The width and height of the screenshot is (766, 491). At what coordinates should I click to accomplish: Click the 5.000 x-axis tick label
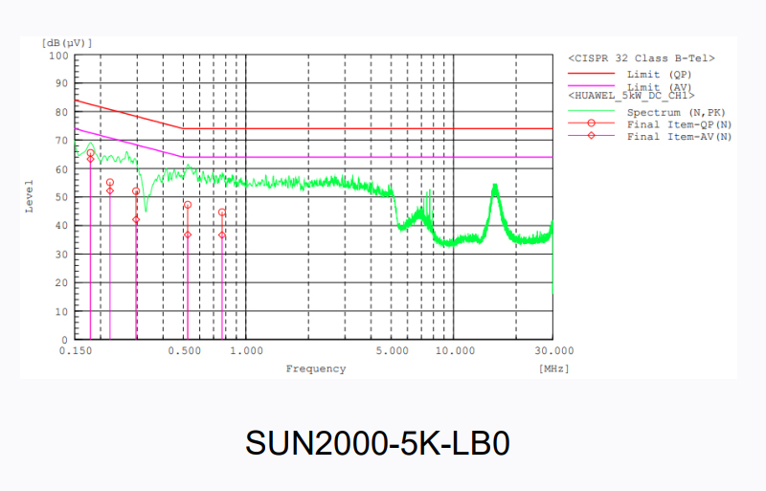[x=392, y=351]
